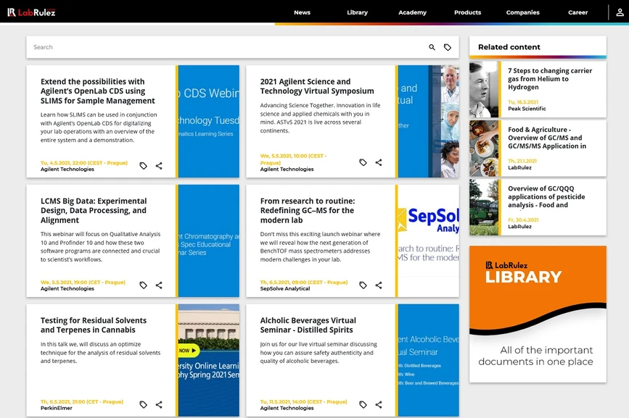
Task: Click the black-and-white portrait thumbnail
Action: click(x=484, y=89)
